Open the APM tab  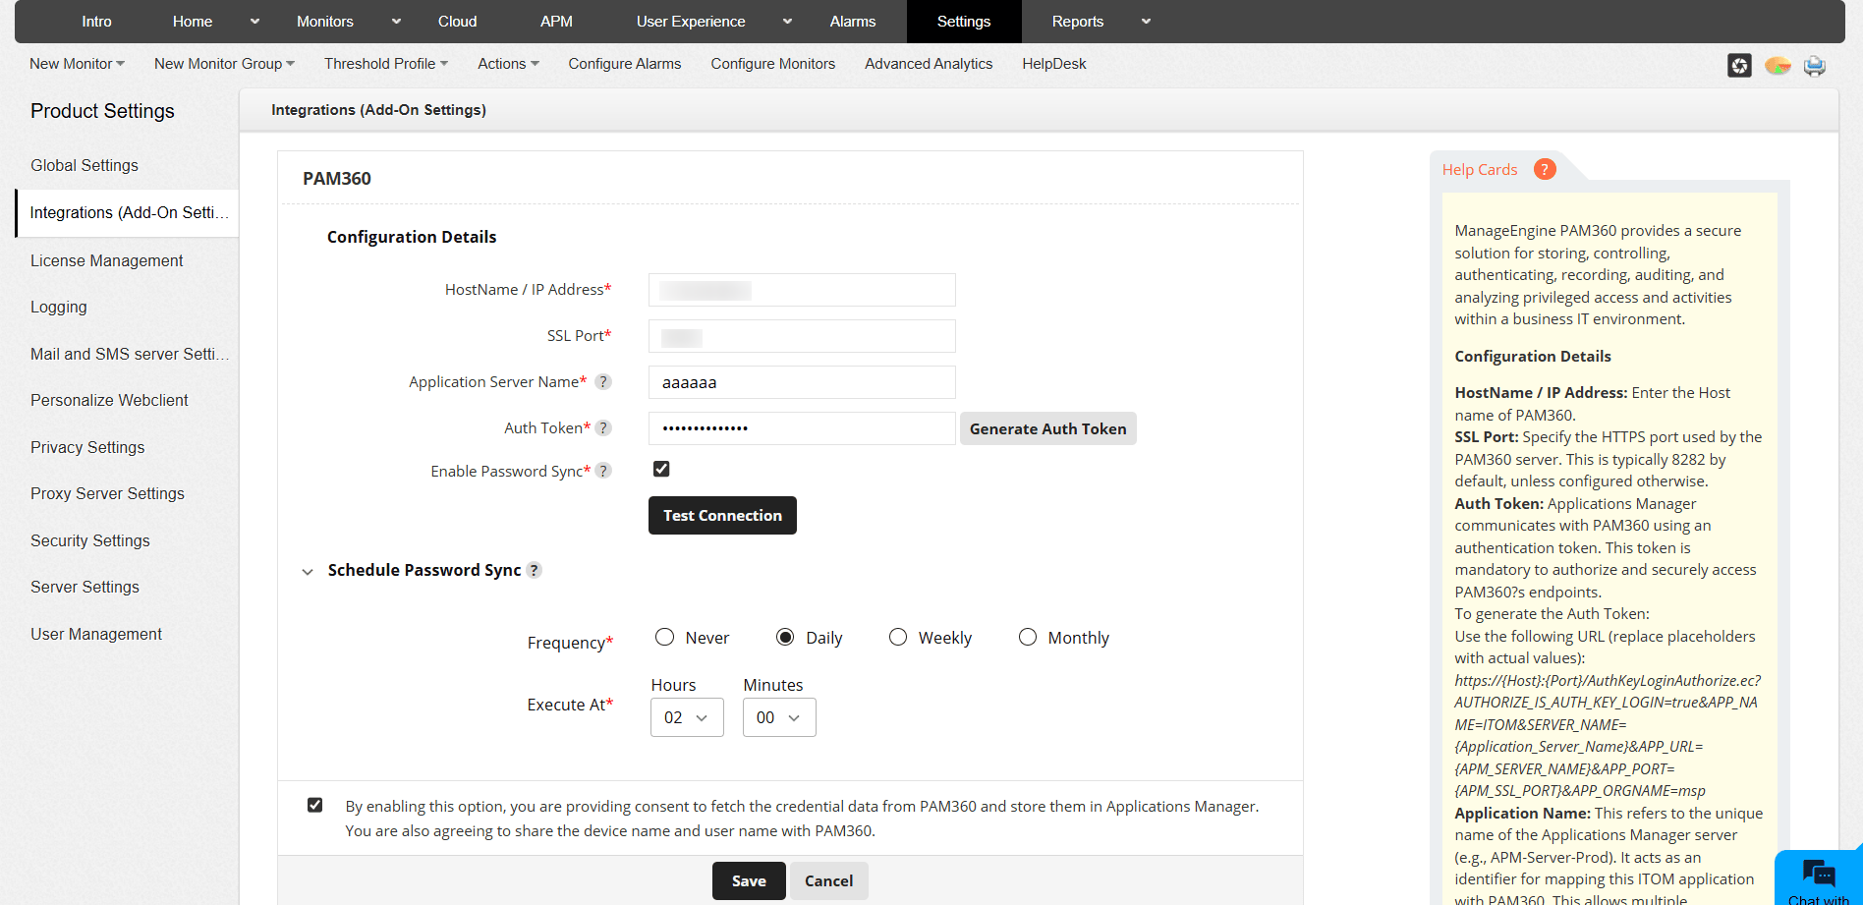(x=556, y=22)
